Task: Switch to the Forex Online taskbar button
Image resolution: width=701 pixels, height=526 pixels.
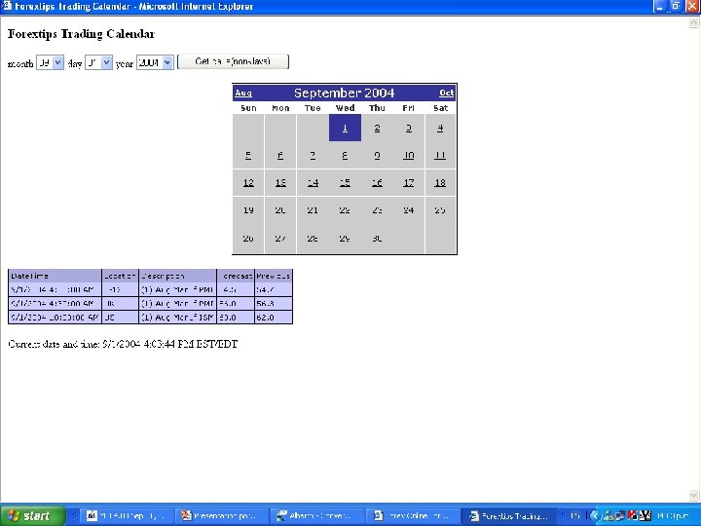Action: point(413,515)
